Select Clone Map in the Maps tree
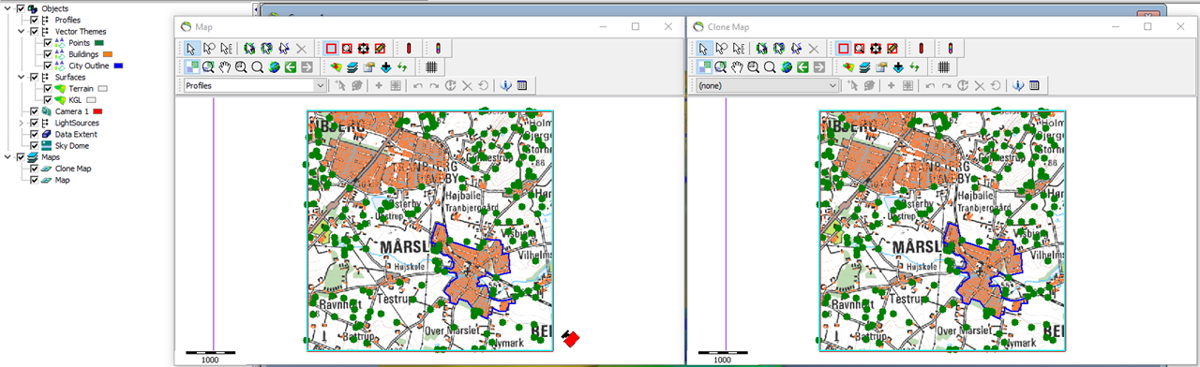The width and height of the screenshot is (1200, 367). coord(73,169)
